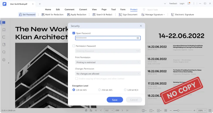Open the Edit menu tab
Screen dimensions: 213x113
(x=58, y=10)
